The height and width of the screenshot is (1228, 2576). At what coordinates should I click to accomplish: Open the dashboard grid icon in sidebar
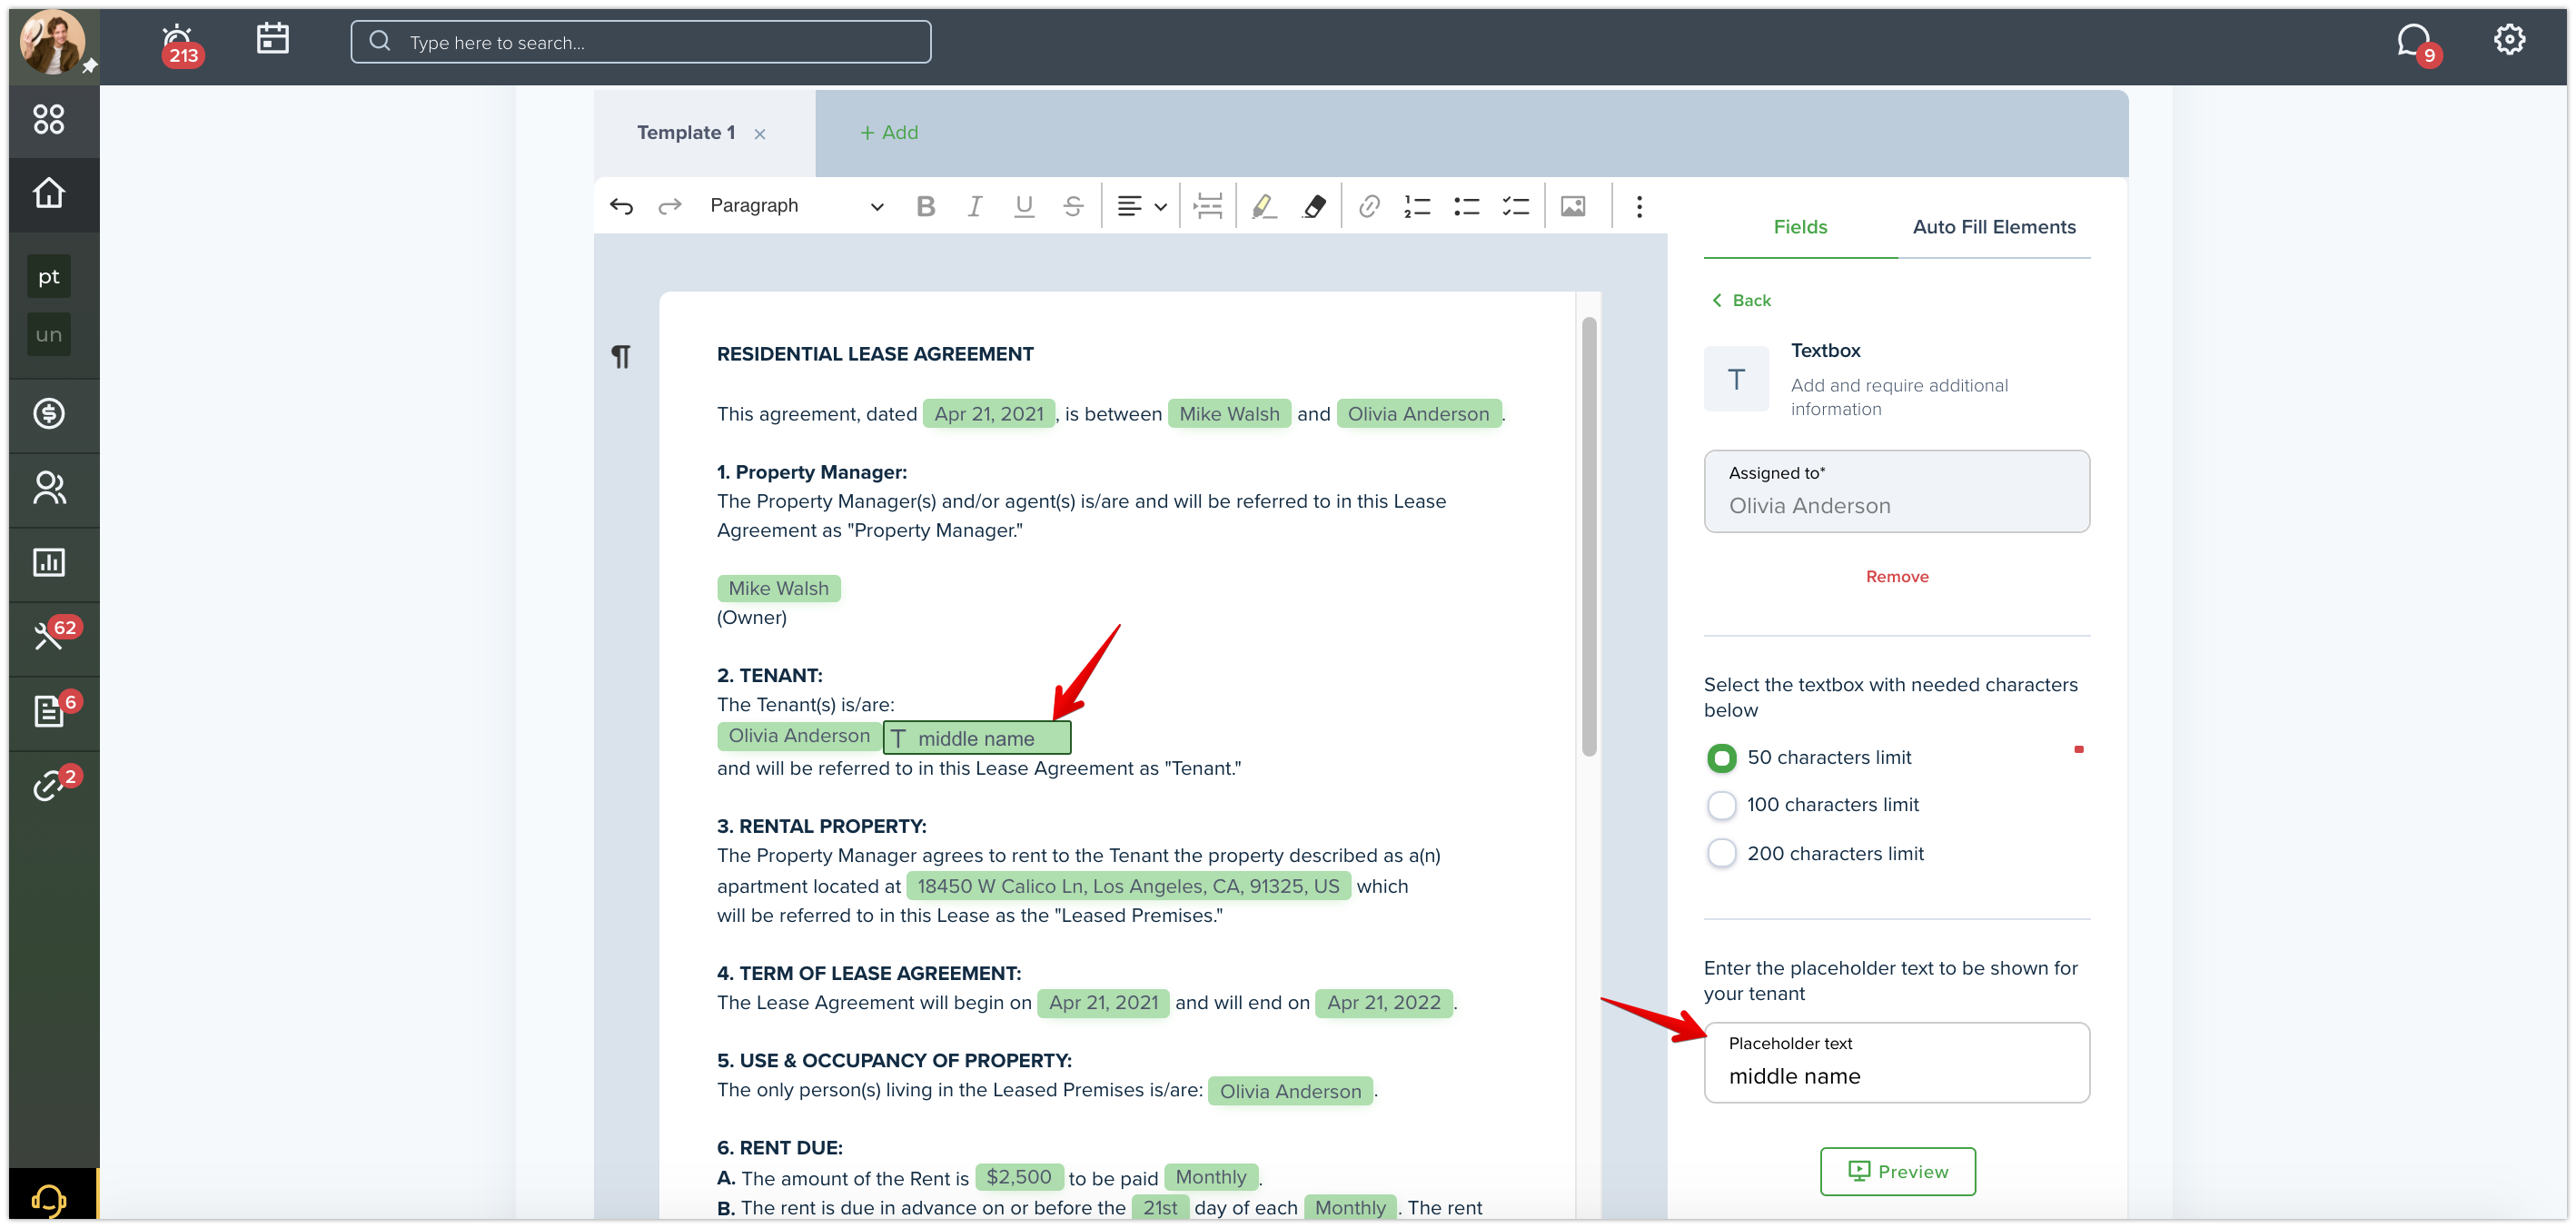click(49, 120)
